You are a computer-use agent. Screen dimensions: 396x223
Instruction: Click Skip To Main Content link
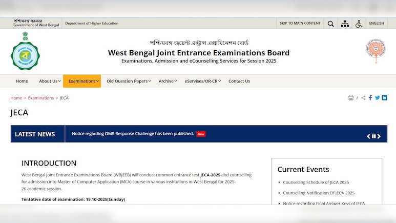point(300,23)
